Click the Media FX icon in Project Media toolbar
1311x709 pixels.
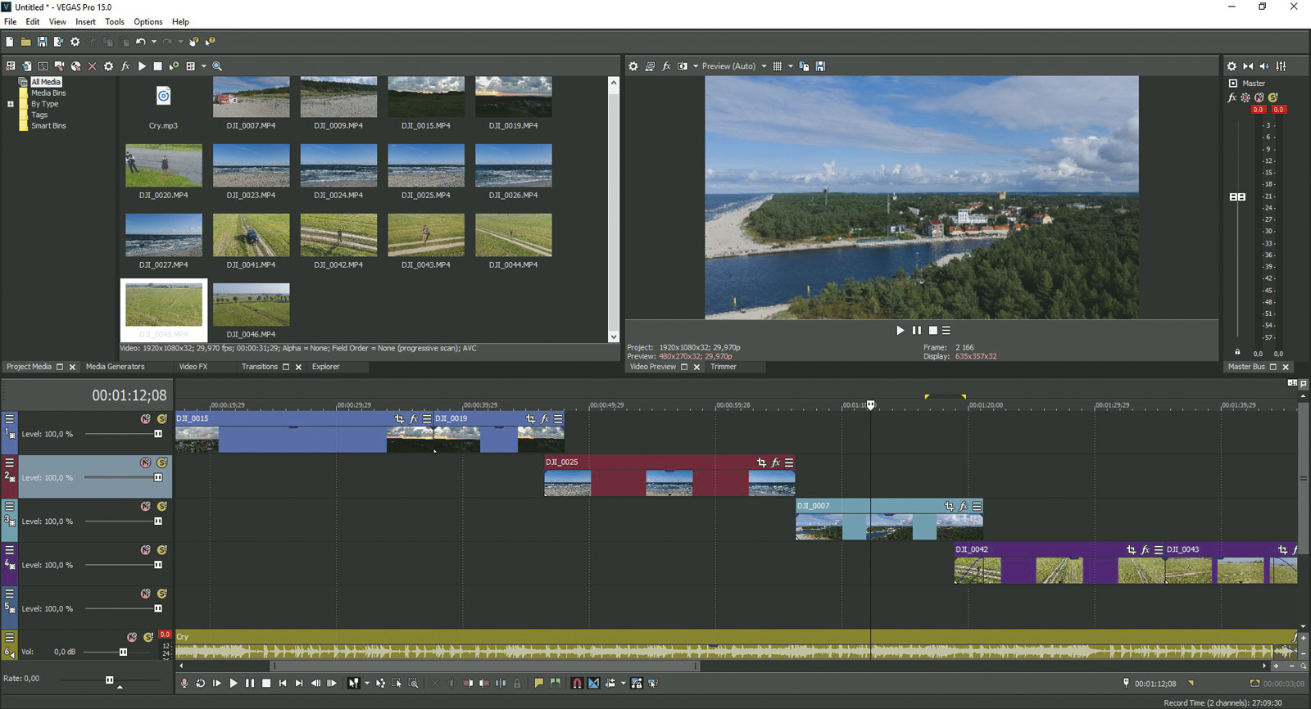pos(125,66)
